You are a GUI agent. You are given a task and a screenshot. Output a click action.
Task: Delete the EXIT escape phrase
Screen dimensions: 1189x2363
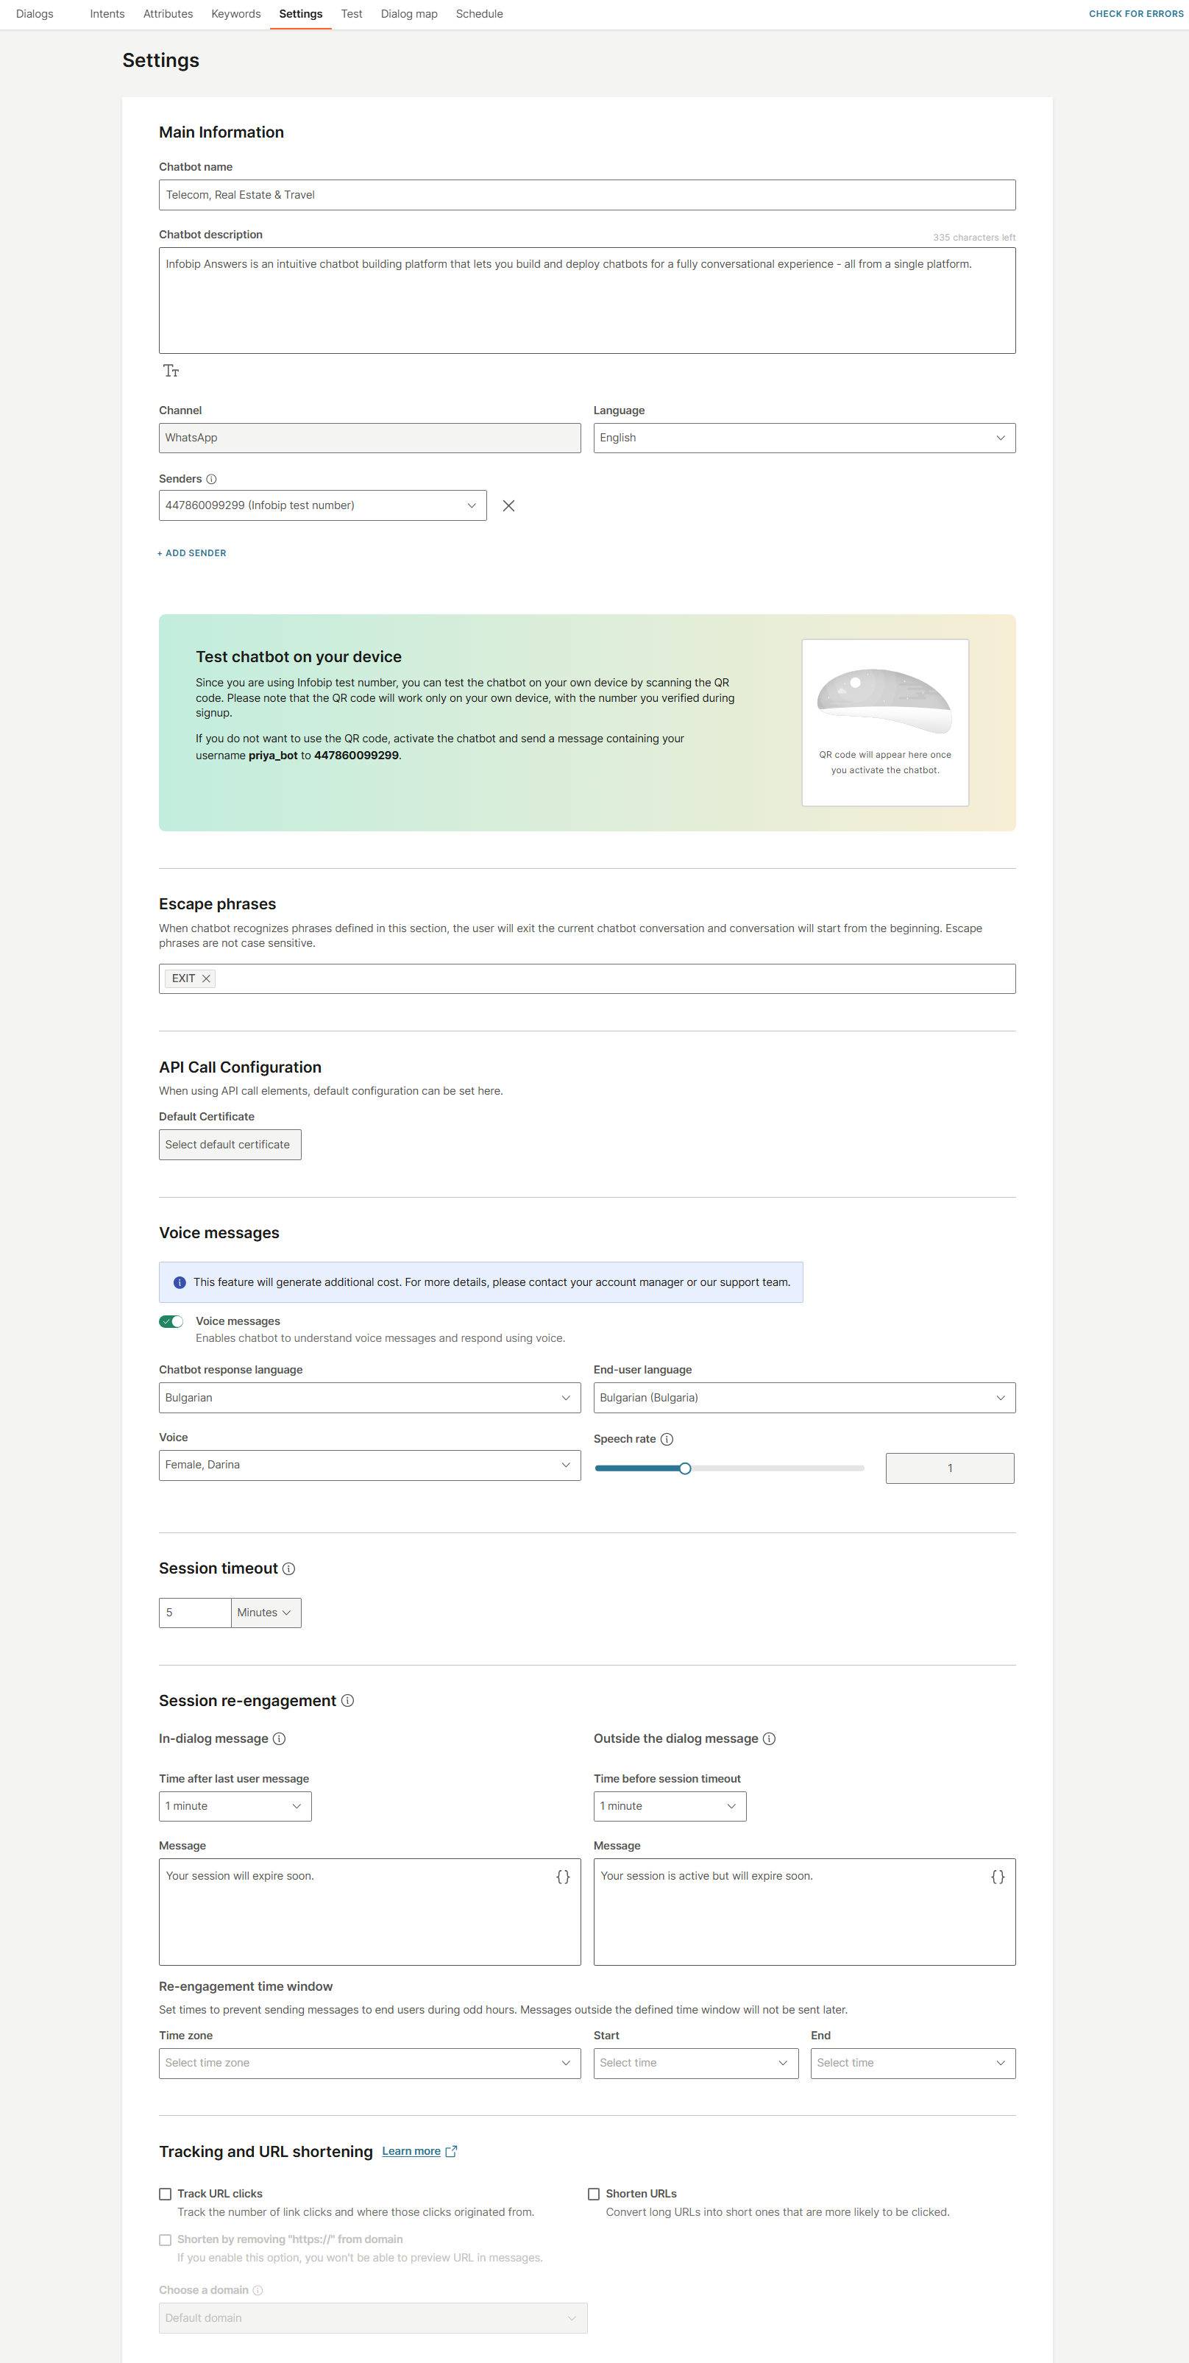pyautogui.click(x=205, y=978)
